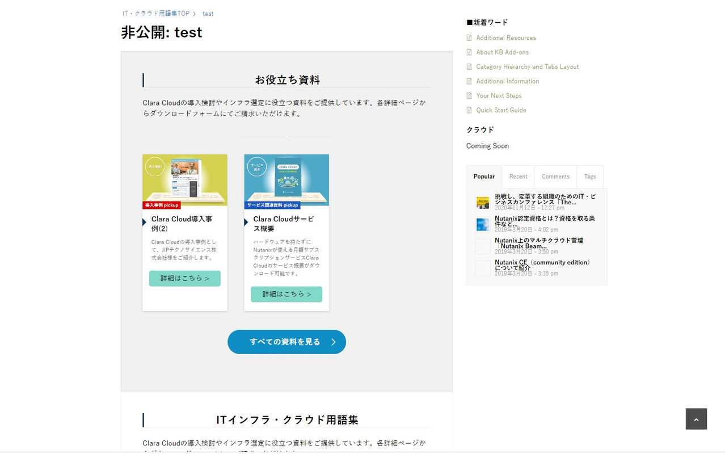Click the 2020年11月12日 - 12:27 pm date

click(x=529, y=208)
